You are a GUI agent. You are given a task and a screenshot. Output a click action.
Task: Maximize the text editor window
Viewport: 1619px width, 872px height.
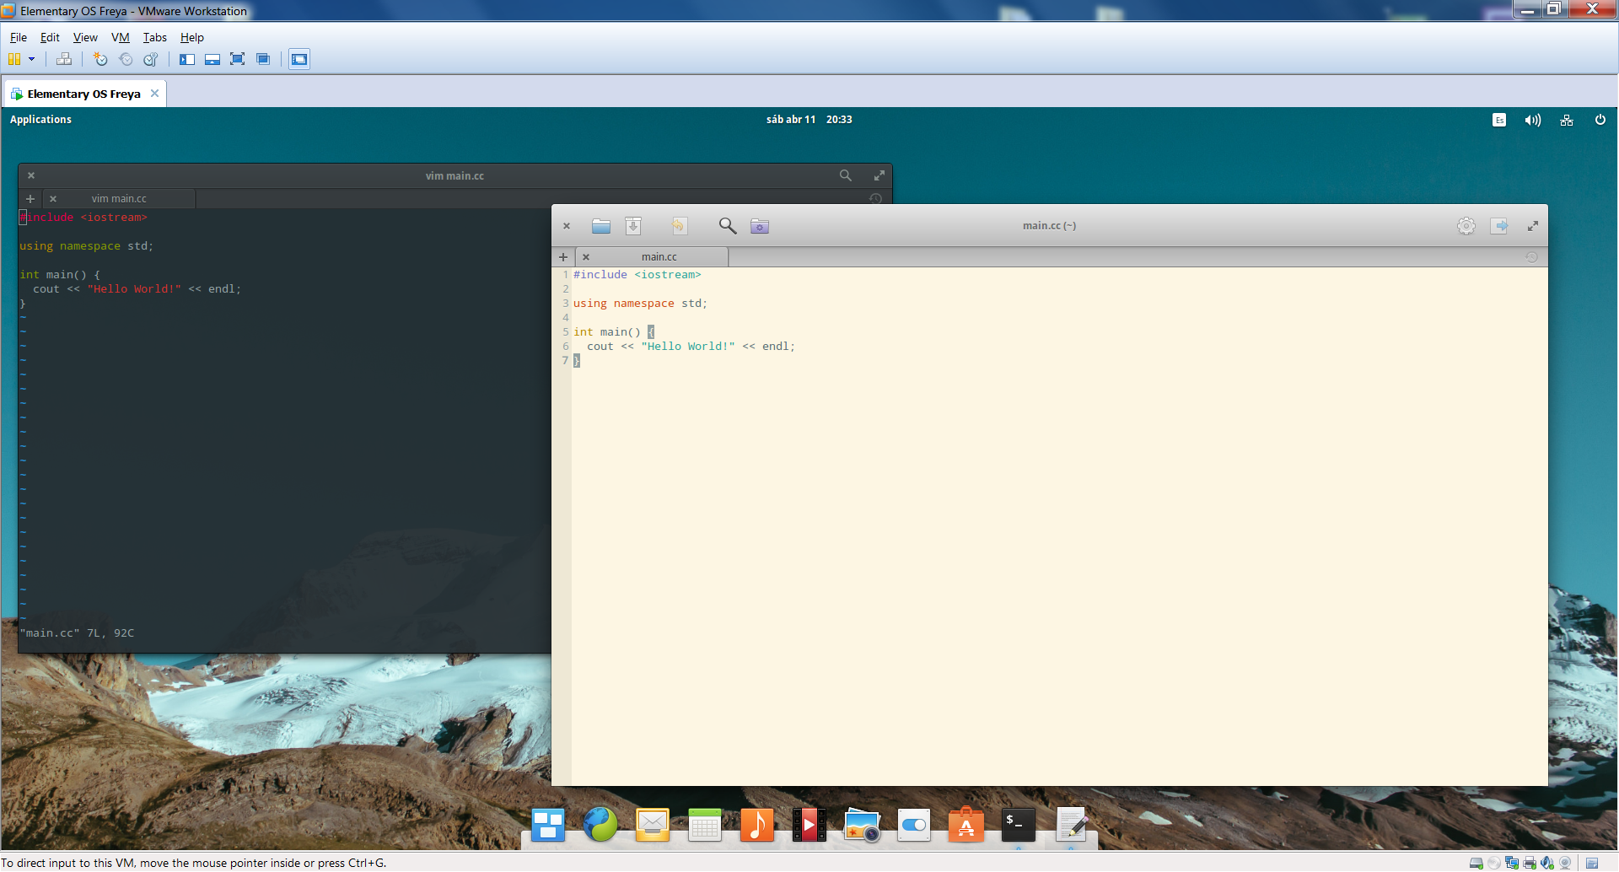click(1533, 226)
